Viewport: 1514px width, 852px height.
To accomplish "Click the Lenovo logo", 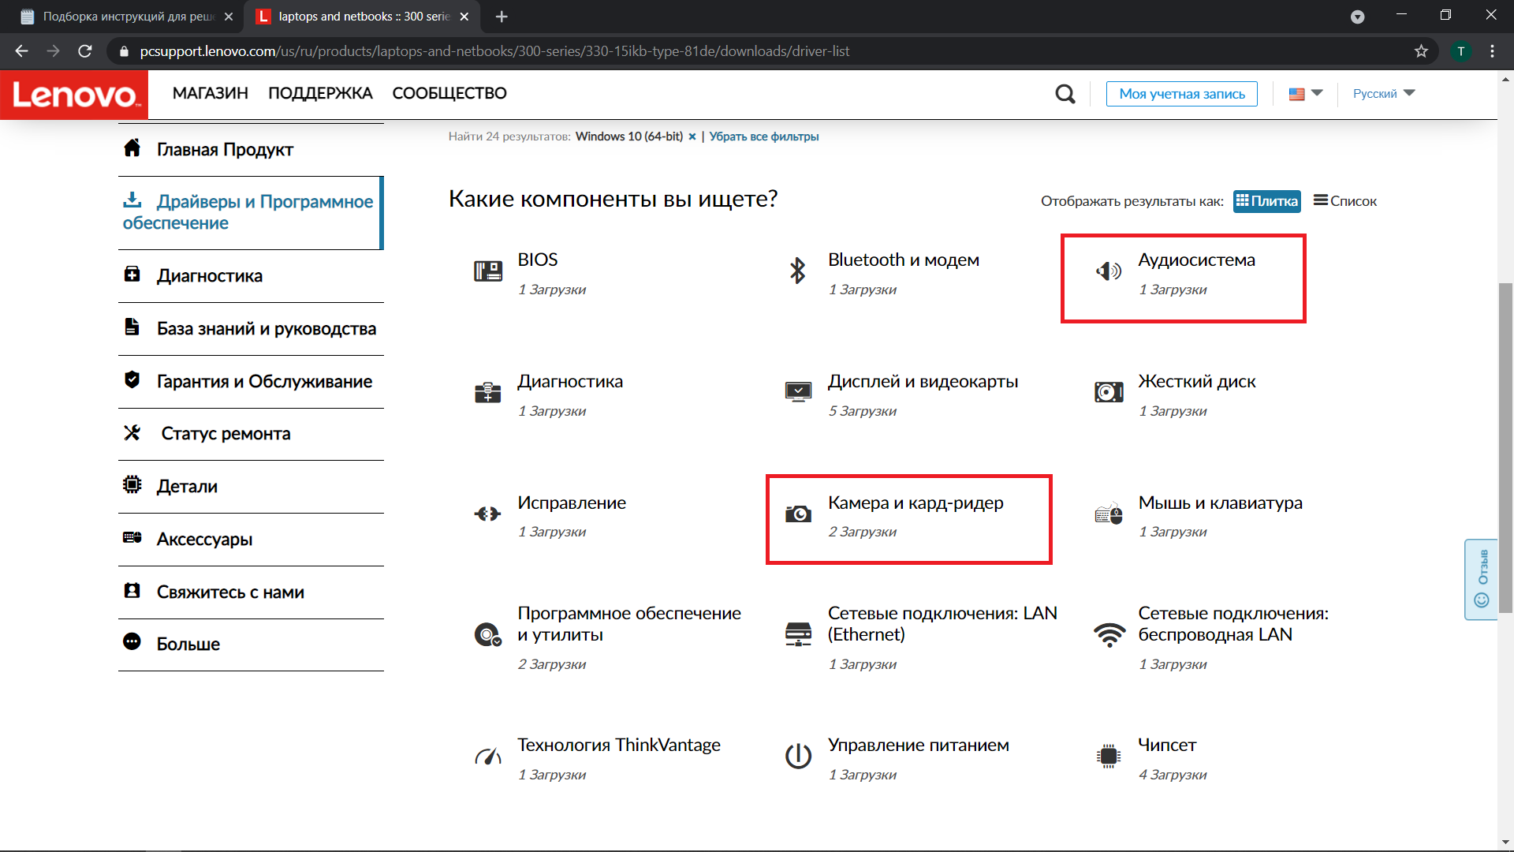I will click(74, 95).
